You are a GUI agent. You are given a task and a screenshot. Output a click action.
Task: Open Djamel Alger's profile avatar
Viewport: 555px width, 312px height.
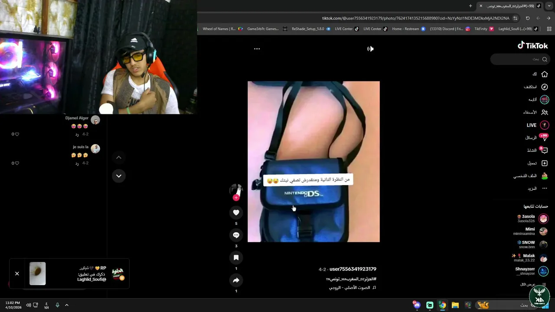click(95, 120)
